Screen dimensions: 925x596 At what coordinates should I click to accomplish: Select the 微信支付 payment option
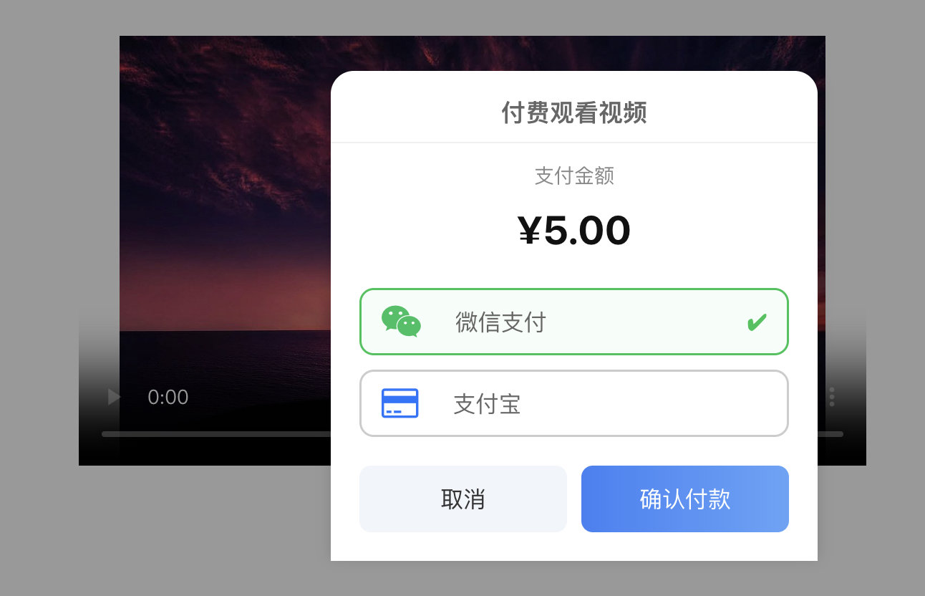(x=574, y=322)
